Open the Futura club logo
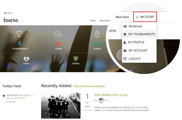Viewport: 182px width, 120px height. pyautogui.click(x=27, y=59)
